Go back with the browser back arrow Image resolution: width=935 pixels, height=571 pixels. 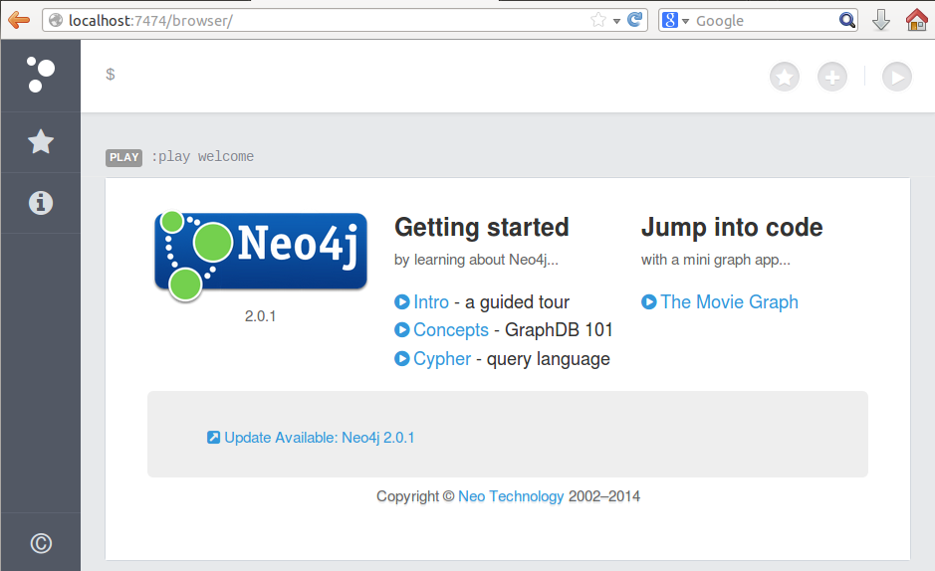[19, 20]
